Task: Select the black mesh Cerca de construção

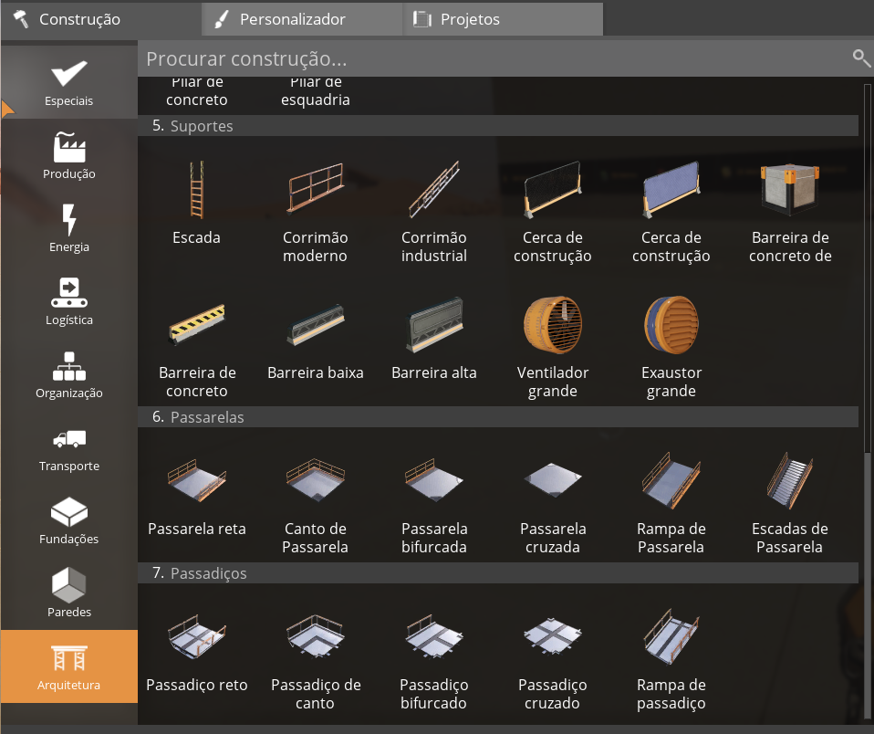Action: pos(553,212)
